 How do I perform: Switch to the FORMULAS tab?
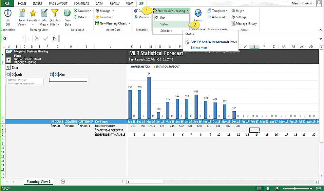tap(81, 3)
